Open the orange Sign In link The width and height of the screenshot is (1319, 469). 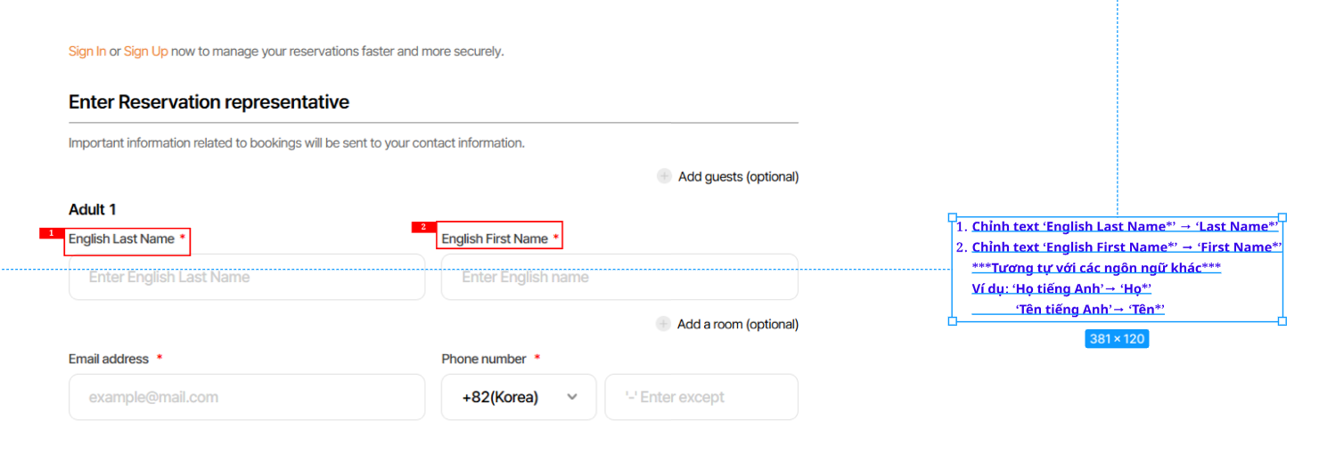87,52
